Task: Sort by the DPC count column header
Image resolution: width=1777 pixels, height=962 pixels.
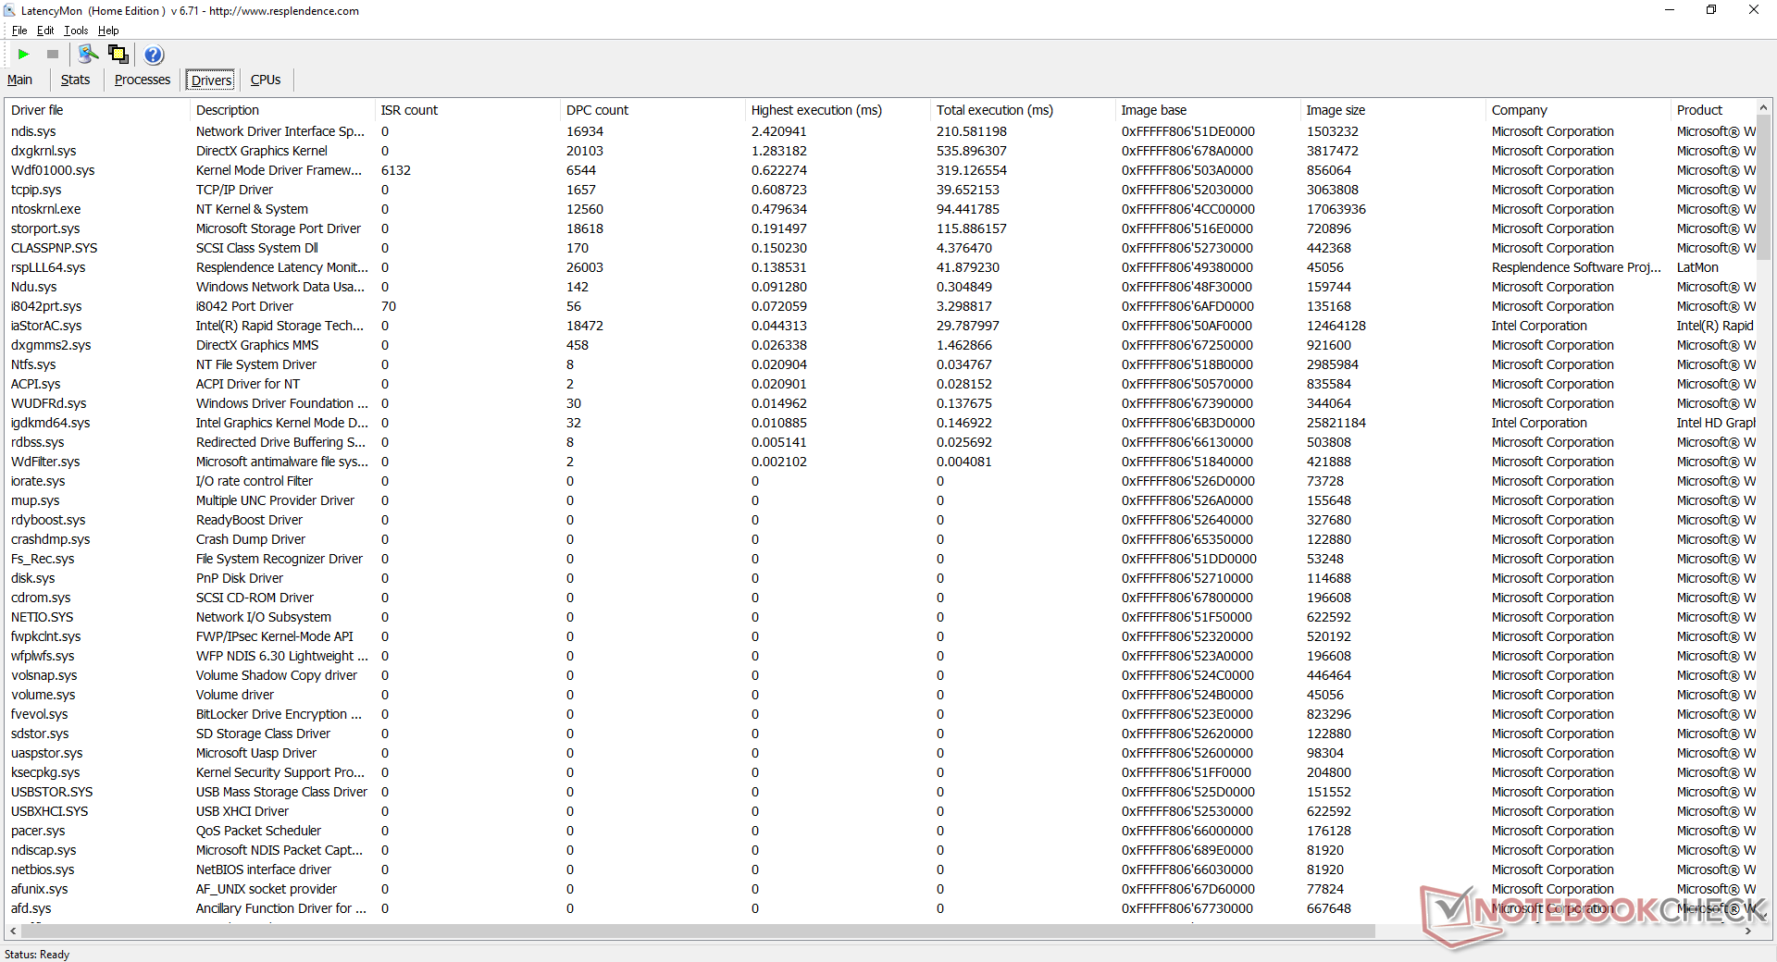Action: point(652,110)
